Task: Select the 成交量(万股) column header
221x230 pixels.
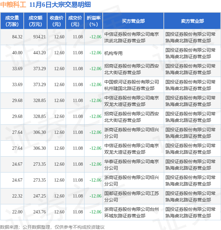Action: pyautogui.click(x=12, y=21)
